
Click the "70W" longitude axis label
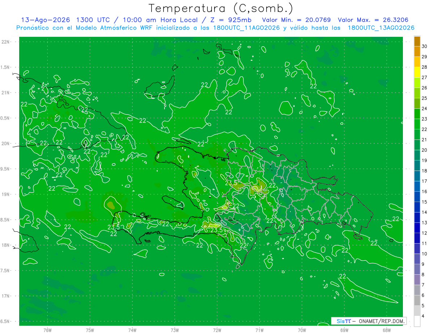coord(302,330)
